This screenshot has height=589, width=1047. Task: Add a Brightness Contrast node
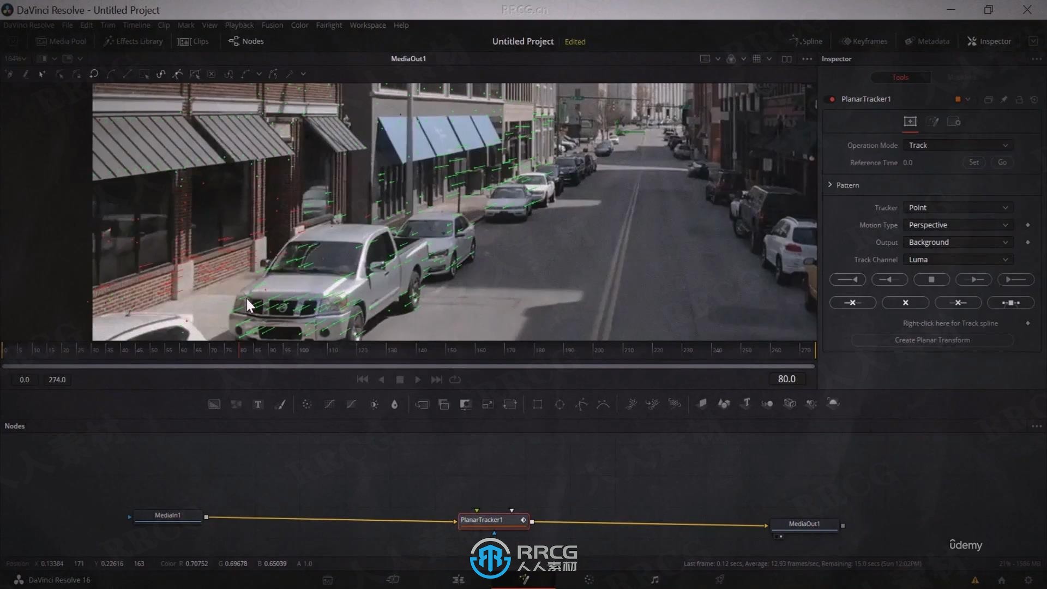[x=374, y=404]
